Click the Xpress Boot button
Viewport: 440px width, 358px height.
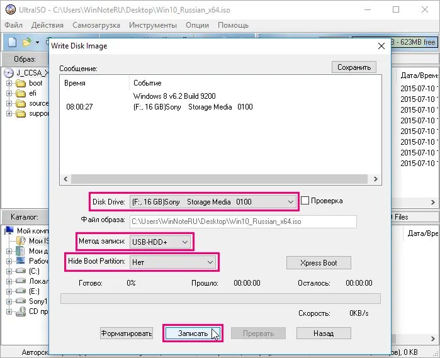click(x=319, y=263)
